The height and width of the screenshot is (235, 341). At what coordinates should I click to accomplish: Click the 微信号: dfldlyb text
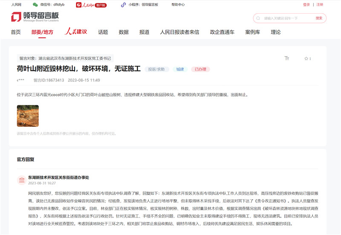click(52, 5)
